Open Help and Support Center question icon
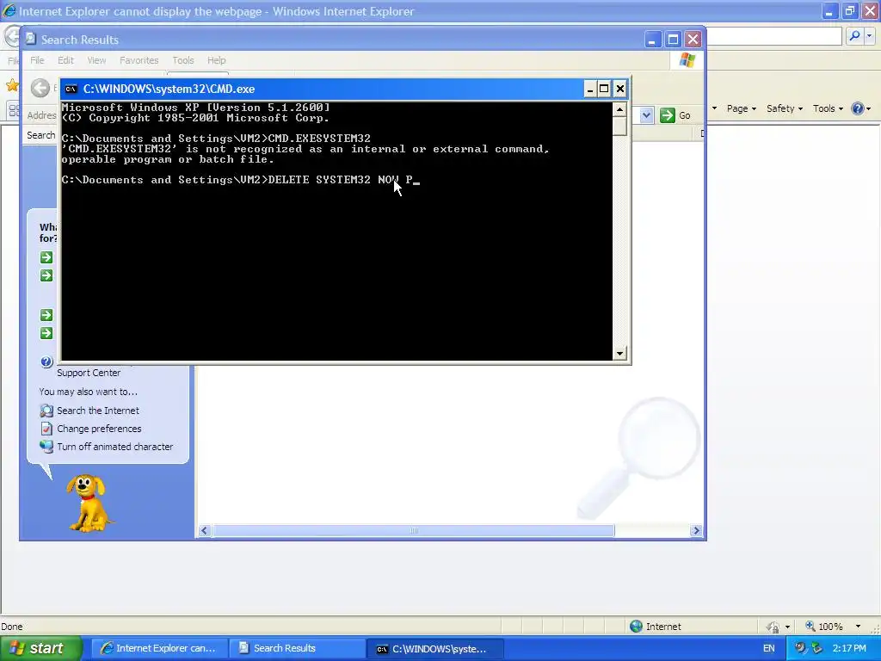Viewport: 881px width, 661px height. pos(47,362)
